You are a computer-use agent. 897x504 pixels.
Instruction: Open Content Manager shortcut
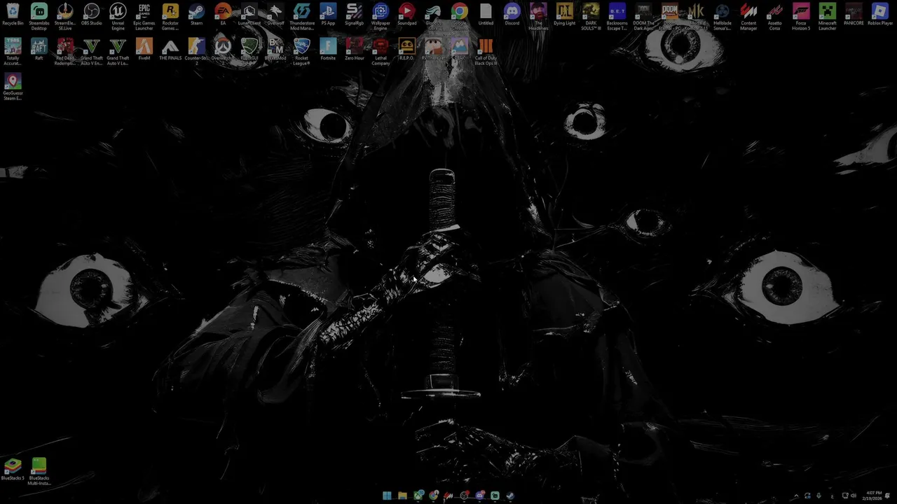click(x=748, y=17)
